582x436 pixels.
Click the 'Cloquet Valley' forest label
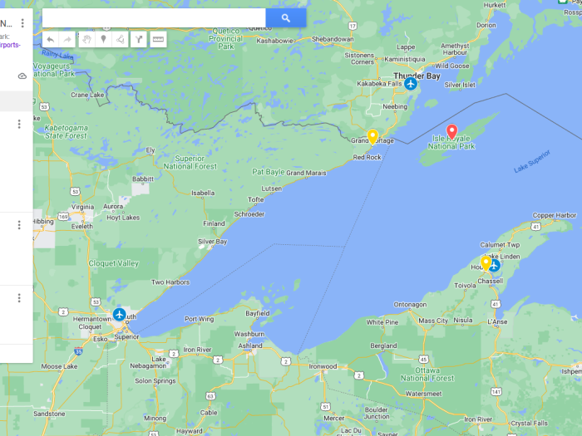tap(114, 263)
